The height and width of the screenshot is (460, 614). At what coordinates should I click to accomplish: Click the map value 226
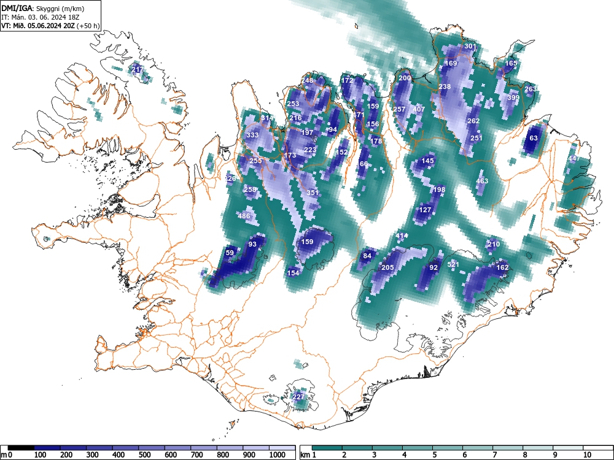231,178
